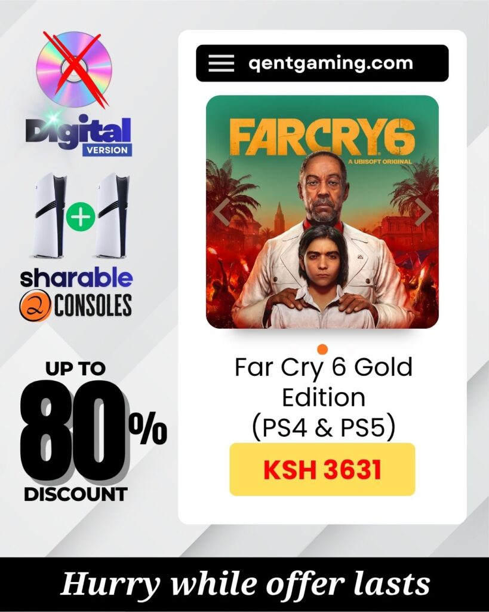Screen dimensions: 489x612
Task: Click the Far Cry 6 cover art
Action: click(322, 212)
